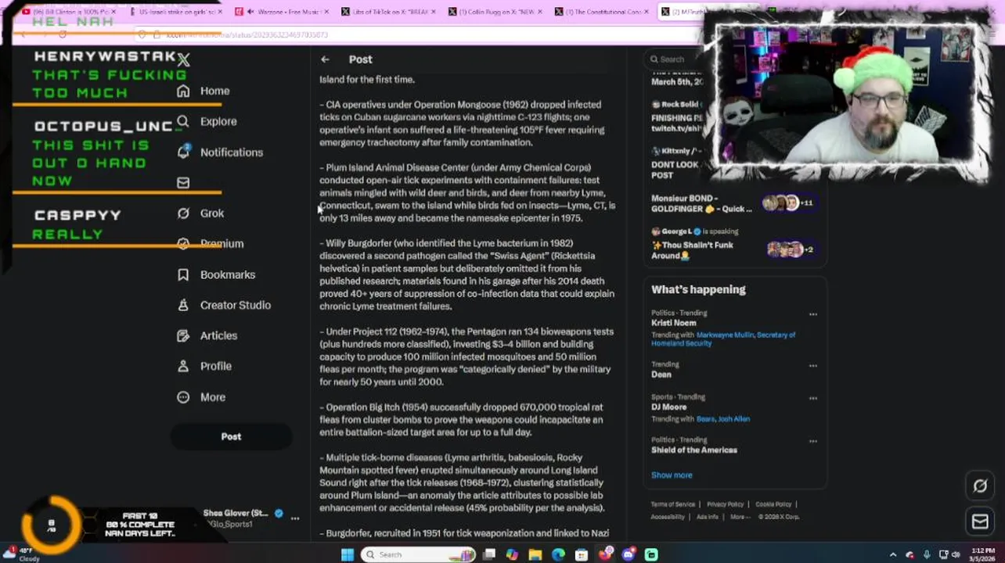Screen dimensions: 1005x563
Task: Show more trending topics
Action: click(672, 475)
